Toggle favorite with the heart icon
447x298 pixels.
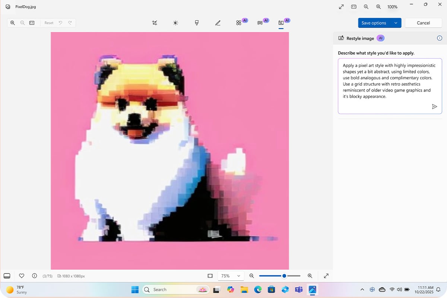(x=22, y=276)
